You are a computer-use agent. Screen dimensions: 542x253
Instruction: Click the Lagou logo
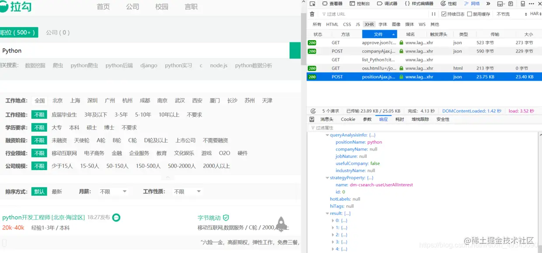(x=16, y=7)
